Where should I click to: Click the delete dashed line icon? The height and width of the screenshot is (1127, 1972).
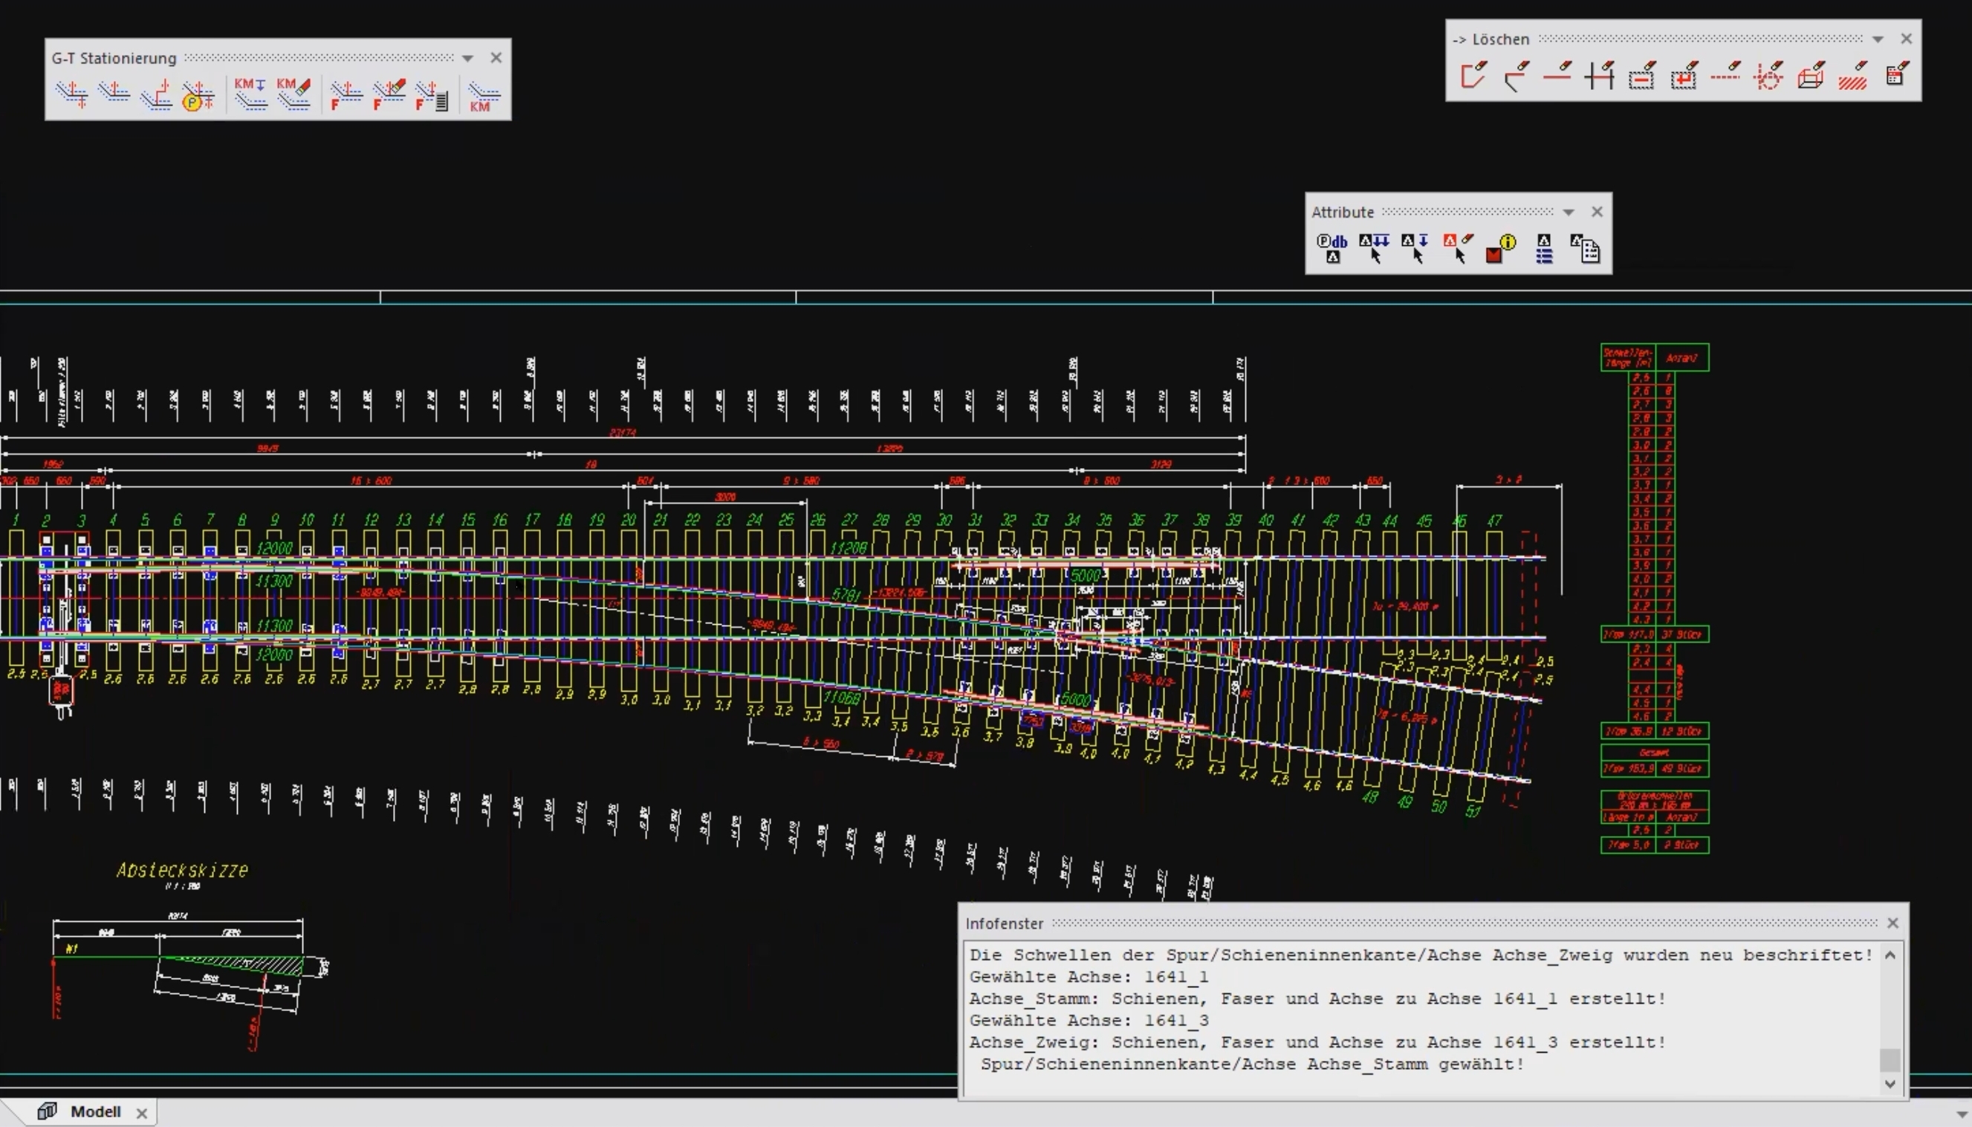[x=1726, y=76]
